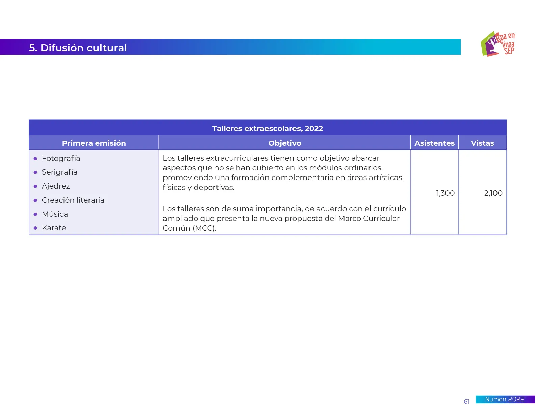This screenshot has height=413, width=535.
Task: Select the 2,100 views value
Action: tap(493, 193)
